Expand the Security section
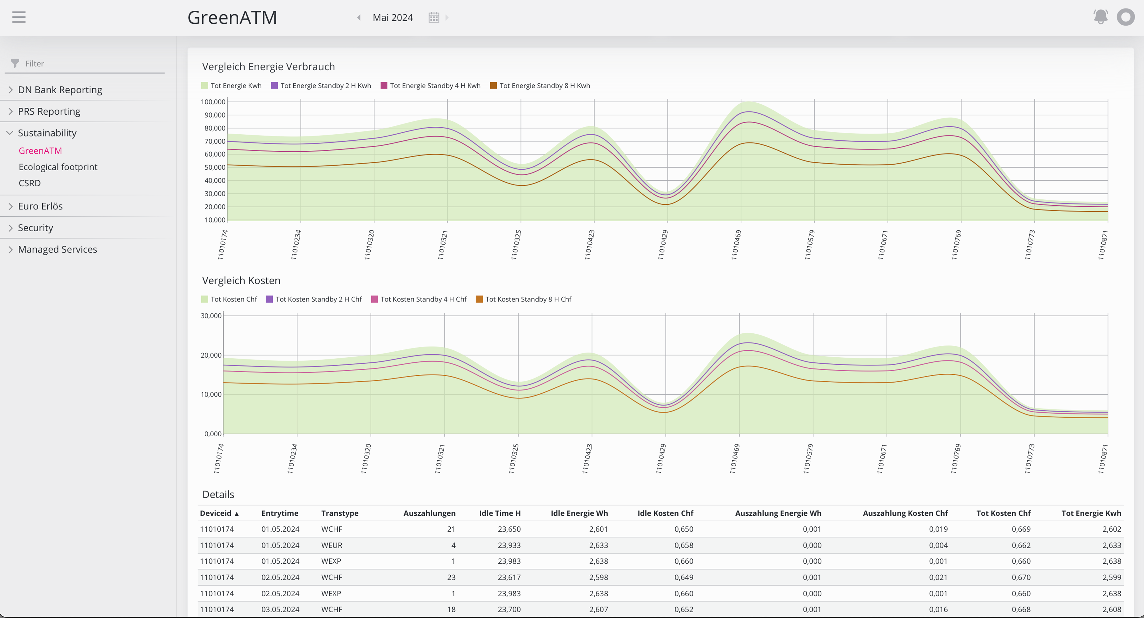This screenshot has width=1144, height=618. 35,227
